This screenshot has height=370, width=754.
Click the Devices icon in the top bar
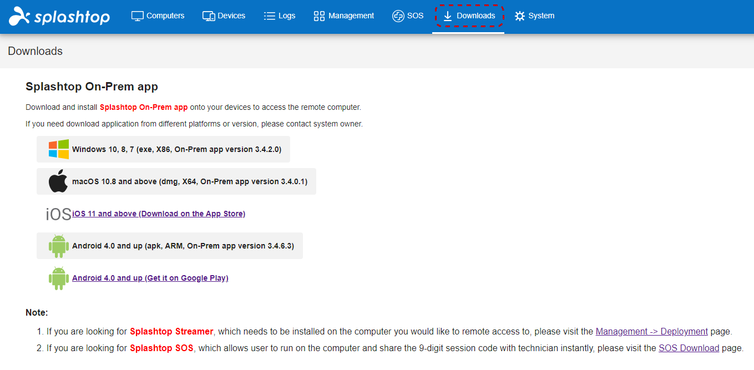pyautogui.click(x=208, y=16)
